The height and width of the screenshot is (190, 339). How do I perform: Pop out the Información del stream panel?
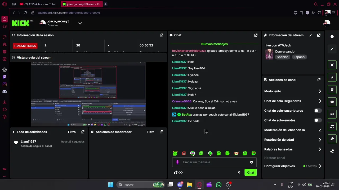point(319,35)
